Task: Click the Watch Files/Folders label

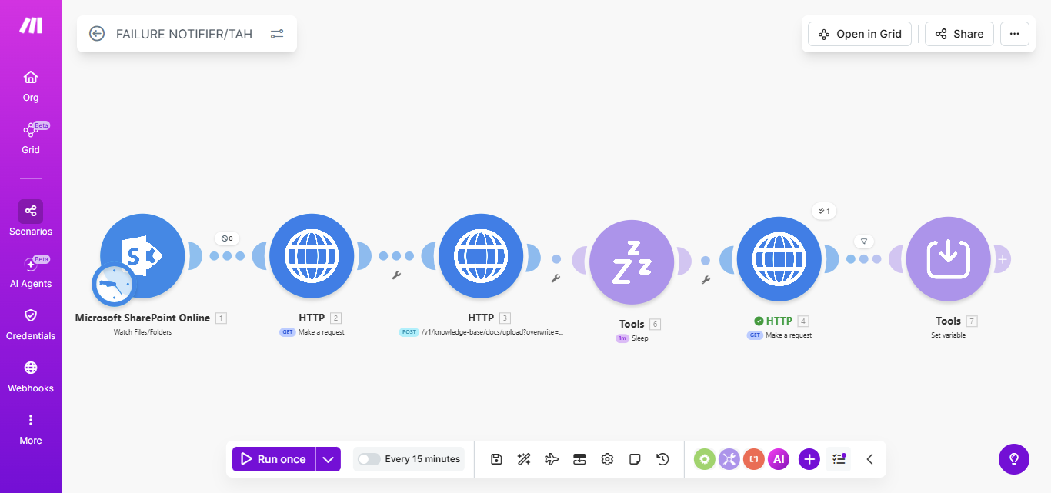Action: tap(142, 332)
